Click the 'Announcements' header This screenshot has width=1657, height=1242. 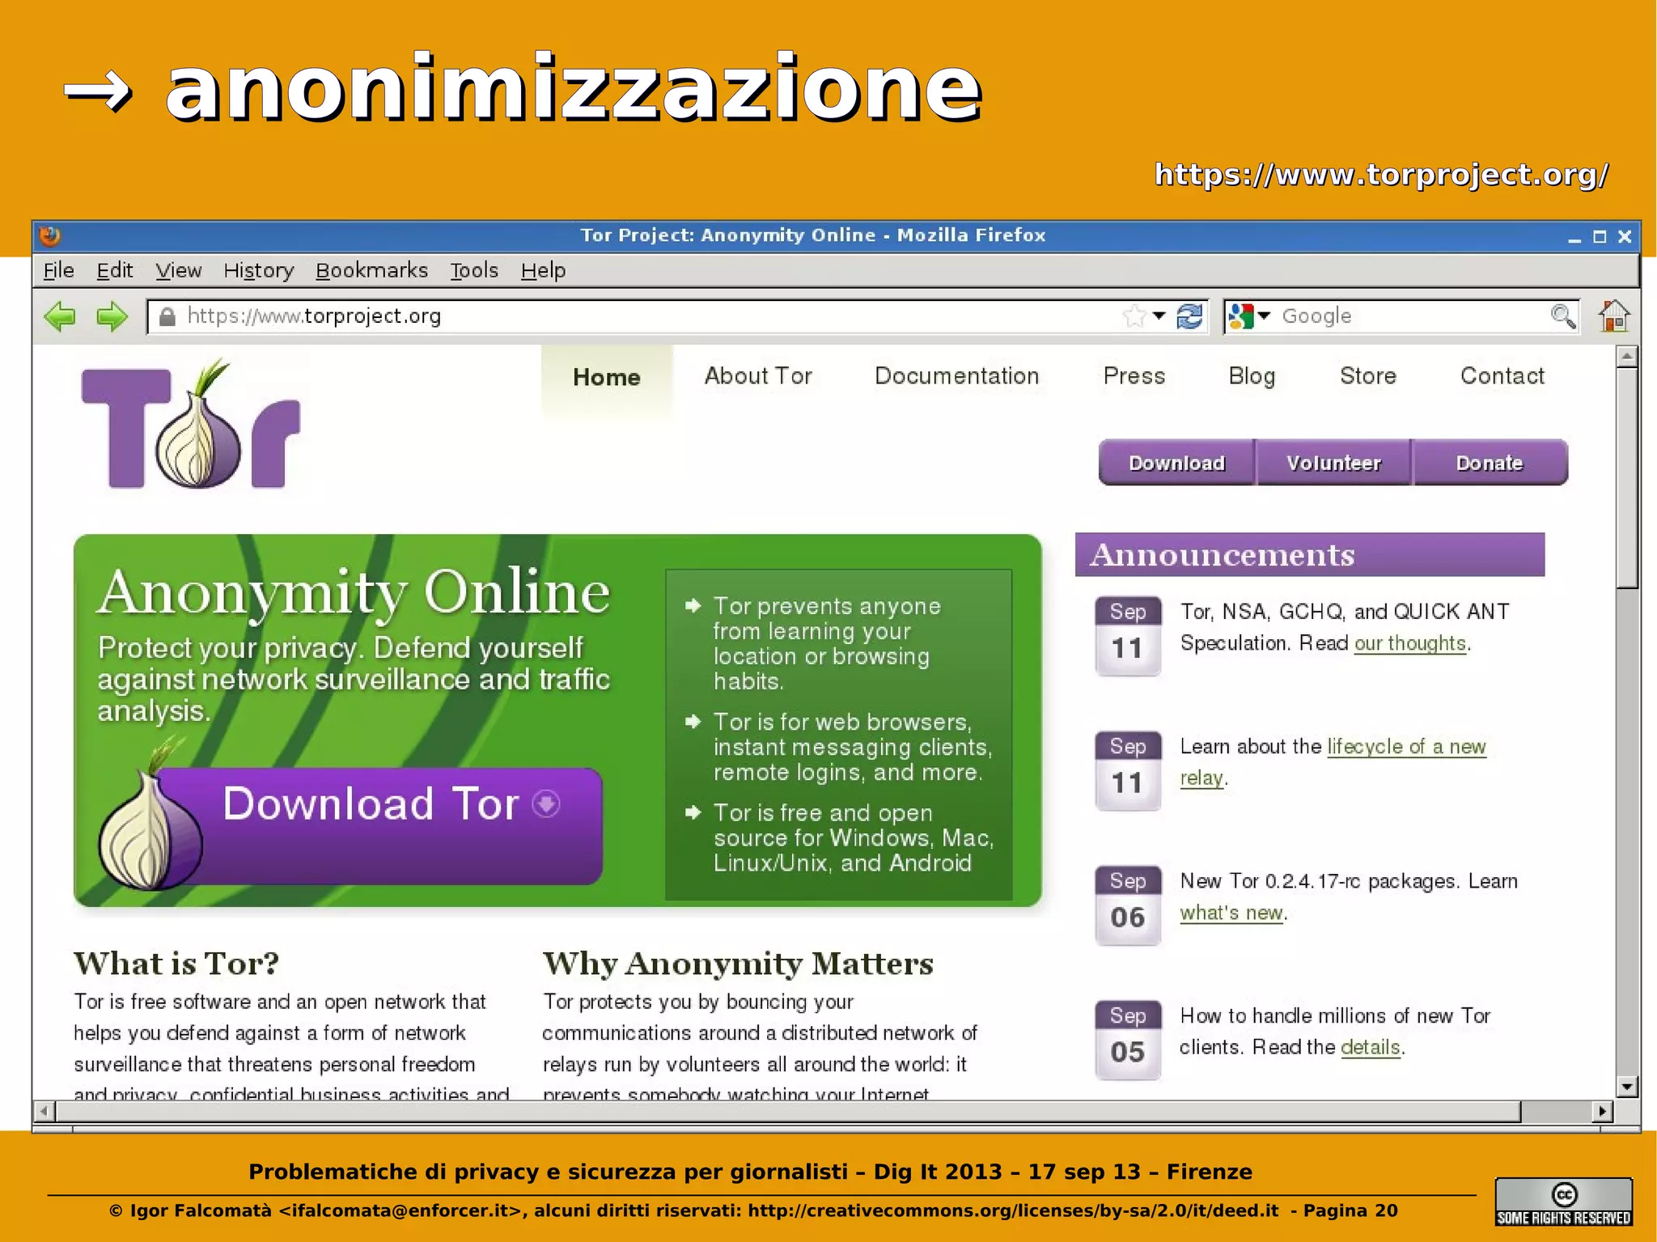tap(1310, 555)
